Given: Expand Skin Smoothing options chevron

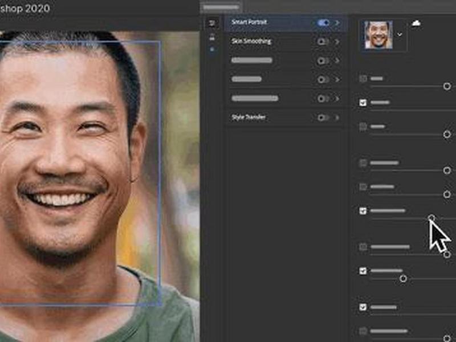Looking at the screenshot, I should (x=337, y=42).
